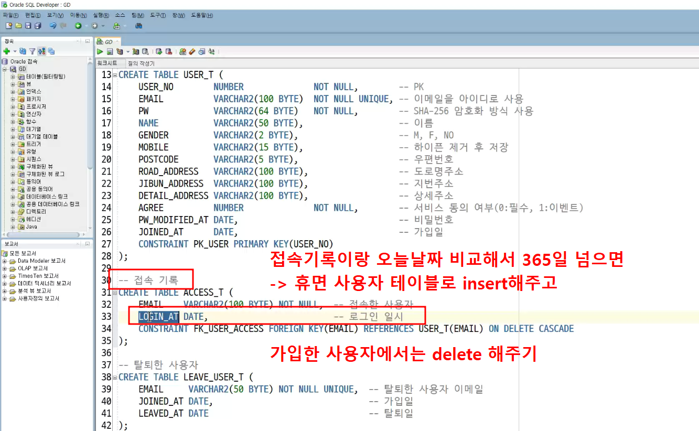The height and width of the screenshot is (431, 699).
Task: Rollback changes with the rollback icon
Action: tap(168, 51)
